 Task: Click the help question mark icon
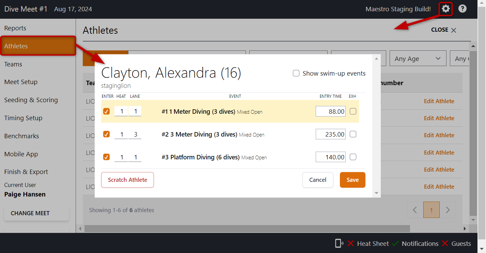tap(462, 9)
